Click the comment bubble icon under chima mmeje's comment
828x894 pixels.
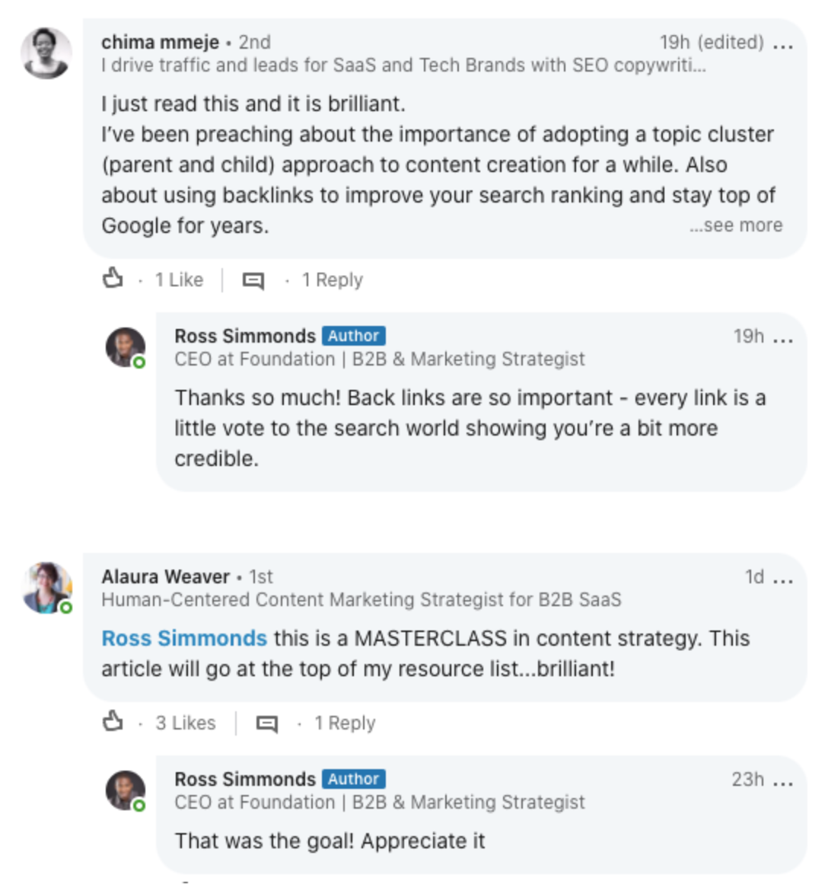click(252, 279)
